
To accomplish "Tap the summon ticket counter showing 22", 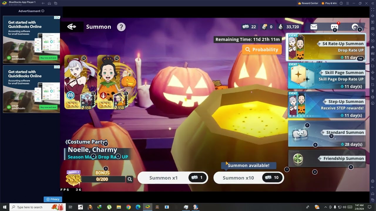I will 249,27.
